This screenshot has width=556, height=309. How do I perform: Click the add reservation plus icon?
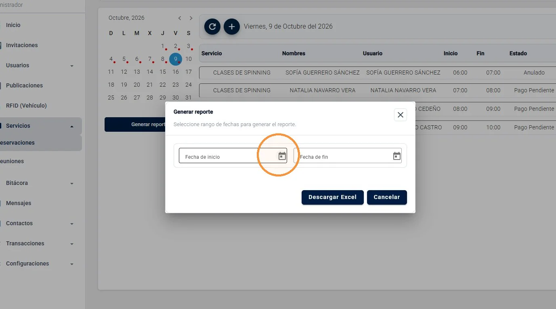[232, 27]
